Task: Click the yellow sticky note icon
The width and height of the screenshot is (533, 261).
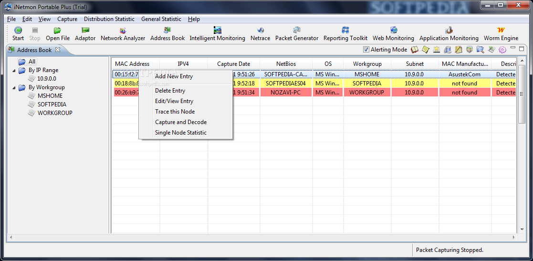Action: pyautogui.click(x=426, y=50)
